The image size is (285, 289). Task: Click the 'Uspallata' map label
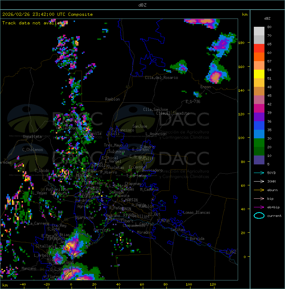32,137
